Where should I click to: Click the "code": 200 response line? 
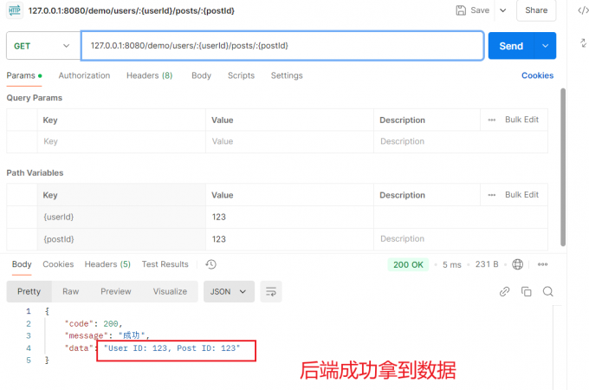94,324
